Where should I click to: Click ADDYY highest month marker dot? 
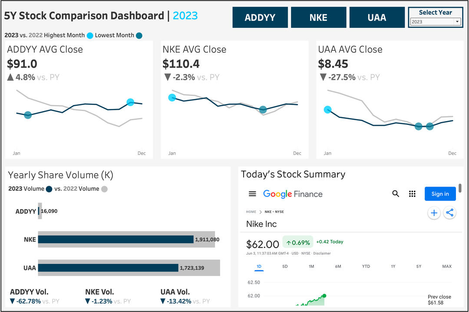tap(130, 102)
